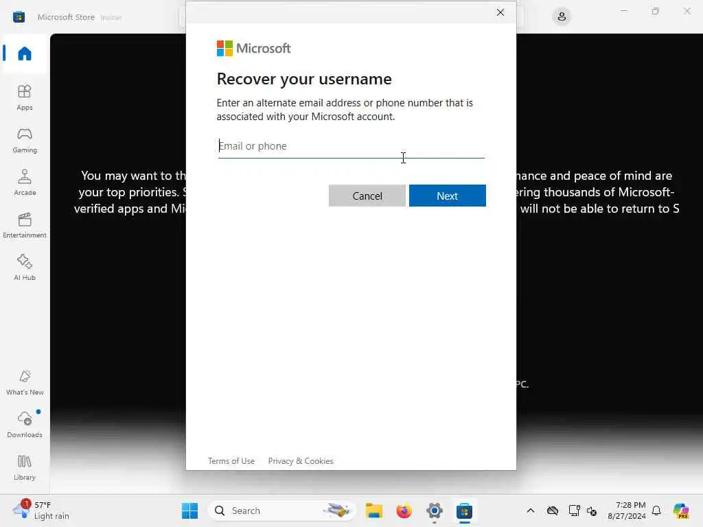Image resolution: width=703 pixels, height=527 pixels.
Task: Open Copilot preview from the taskbar
Action: pyautogui.click(x=681, y=511)
